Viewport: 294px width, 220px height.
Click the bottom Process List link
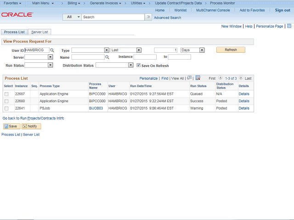(x=11, y=134)
